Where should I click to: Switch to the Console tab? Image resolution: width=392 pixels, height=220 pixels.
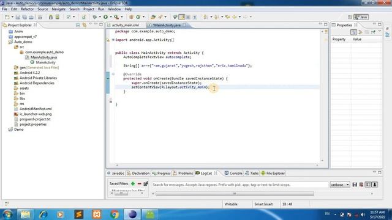click(x=233, y=173)
